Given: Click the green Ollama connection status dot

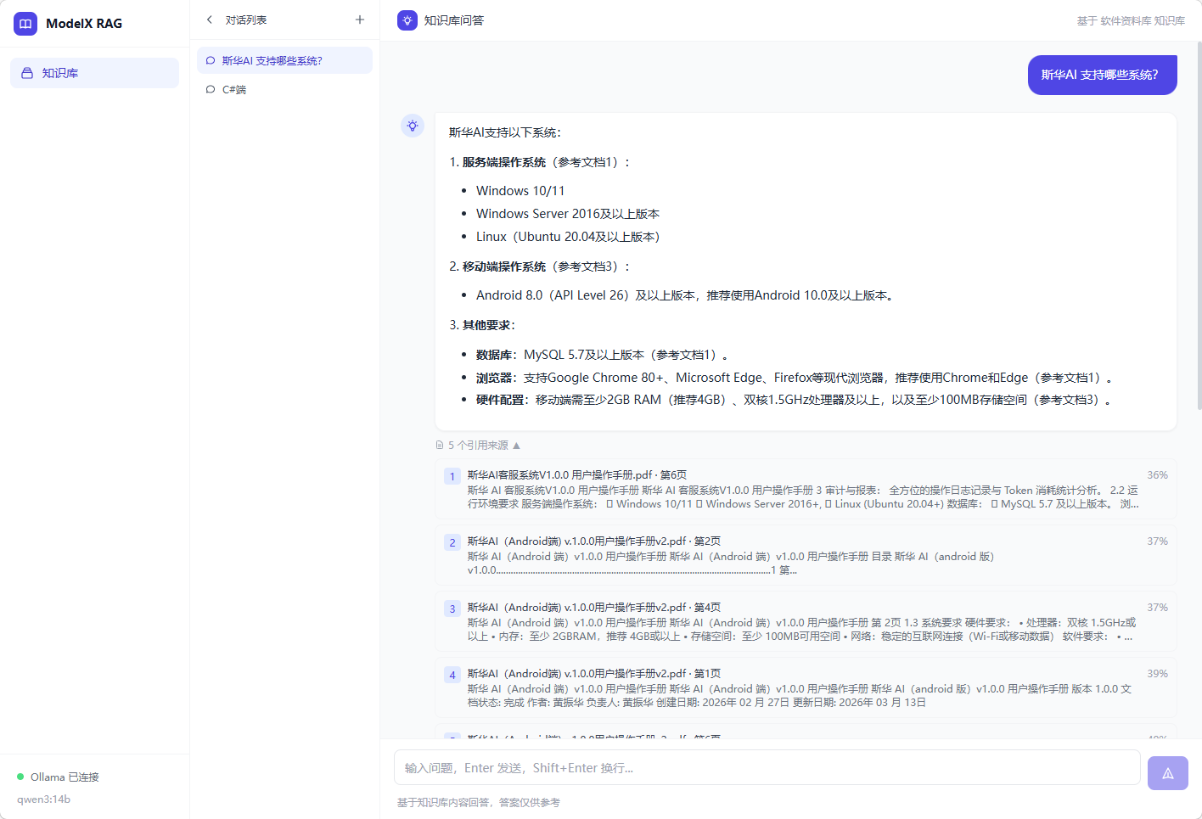Looking at the screenshot, I should click(x=20, y=777).
